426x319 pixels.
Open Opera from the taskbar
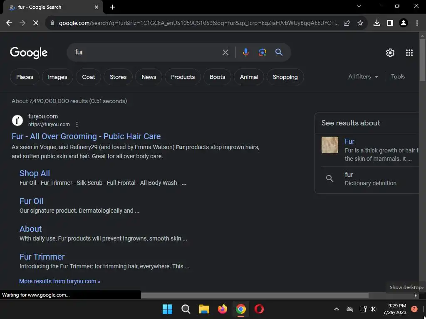click(x=259, y=309)
